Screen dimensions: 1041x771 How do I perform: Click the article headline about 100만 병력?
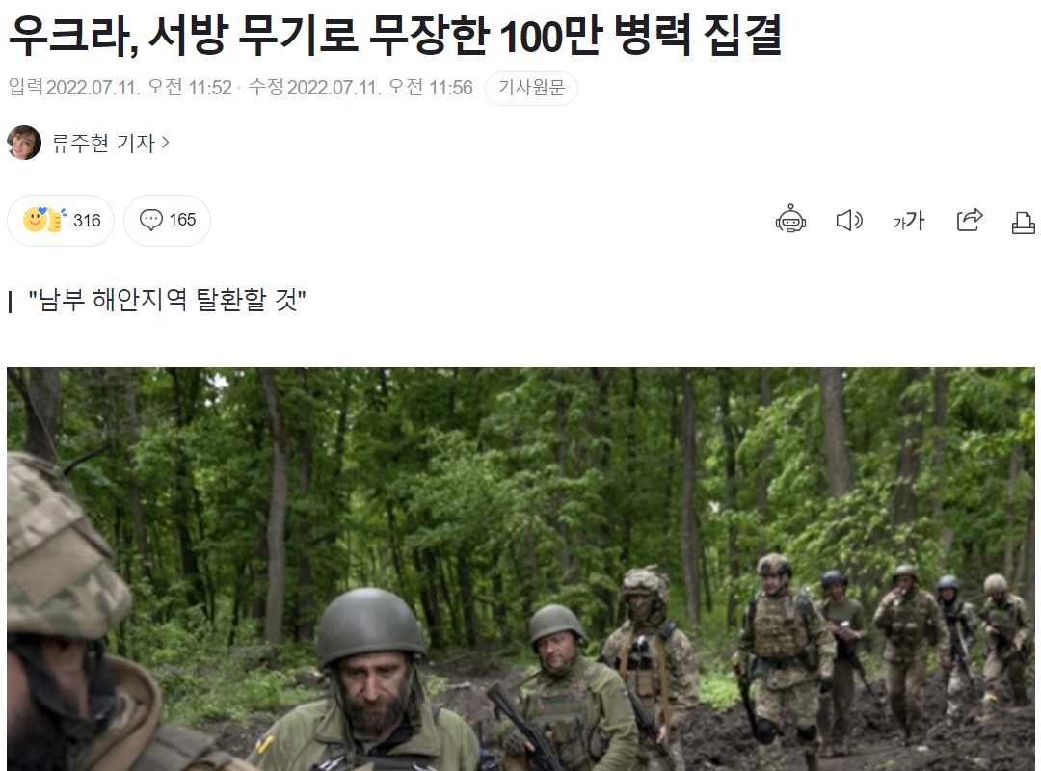coord(395,35)
